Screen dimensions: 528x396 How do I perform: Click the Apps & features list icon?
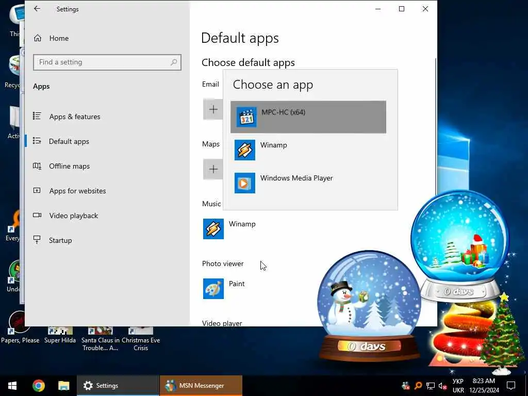click(37, 116)
